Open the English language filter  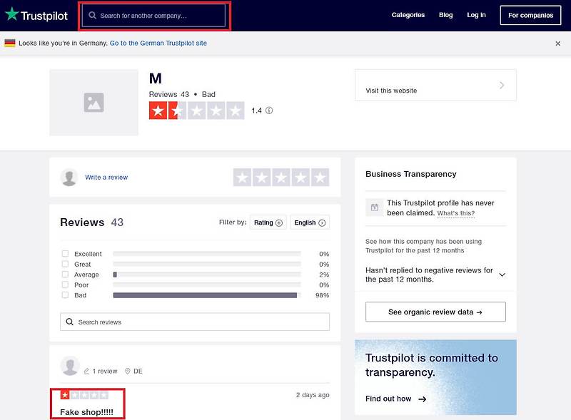tap(310, 222)
